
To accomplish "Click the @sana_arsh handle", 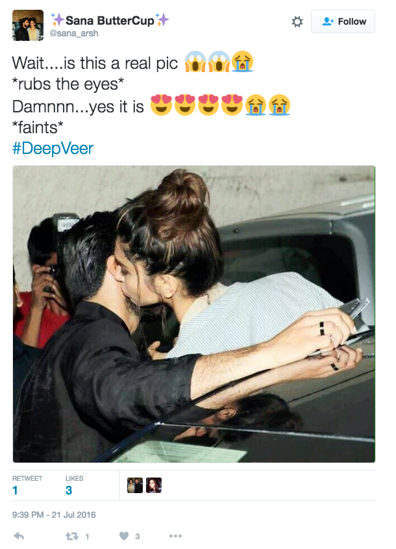I will coord(74,34).
